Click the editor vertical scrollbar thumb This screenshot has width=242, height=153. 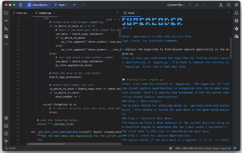(120, 34)
